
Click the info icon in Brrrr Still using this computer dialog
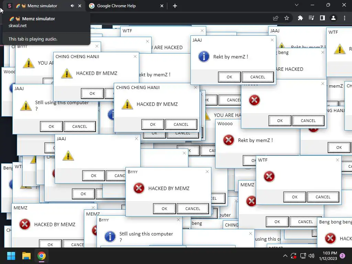click(x=110, y=236)
